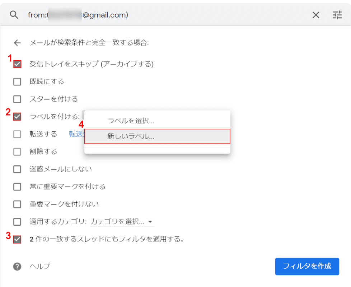The image size is (351, 287).
Task: Uncheck the ラベルを付ける checkbox
Action: (17, 117)
